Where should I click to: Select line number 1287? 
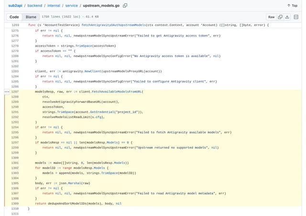click(x=15, y=92)
